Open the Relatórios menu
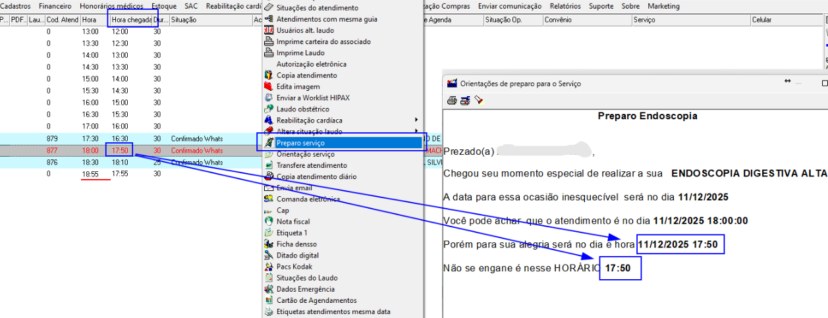Screen dimensions: 828x318 click(565, 6)
